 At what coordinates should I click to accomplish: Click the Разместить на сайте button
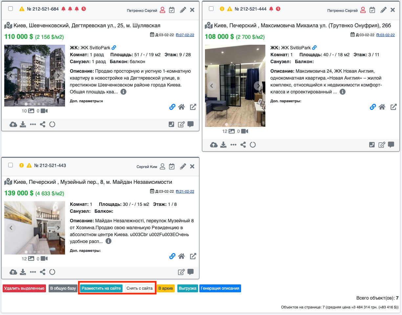pyautogui.click(x=101, y=288)
